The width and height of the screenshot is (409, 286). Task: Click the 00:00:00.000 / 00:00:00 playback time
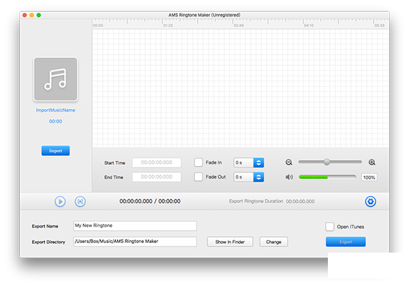[x=150, y=201]
